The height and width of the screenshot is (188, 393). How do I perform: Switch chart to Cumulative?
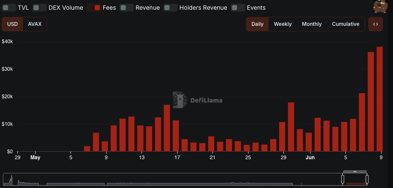tap(345, 24)
